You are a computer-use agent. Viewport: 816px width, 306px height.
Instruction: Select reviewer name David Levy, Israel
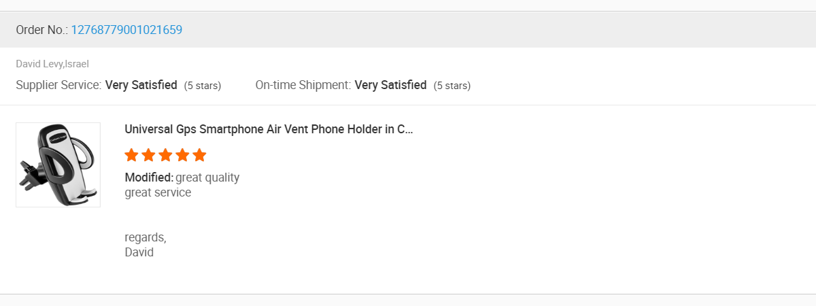coord(52,64)
